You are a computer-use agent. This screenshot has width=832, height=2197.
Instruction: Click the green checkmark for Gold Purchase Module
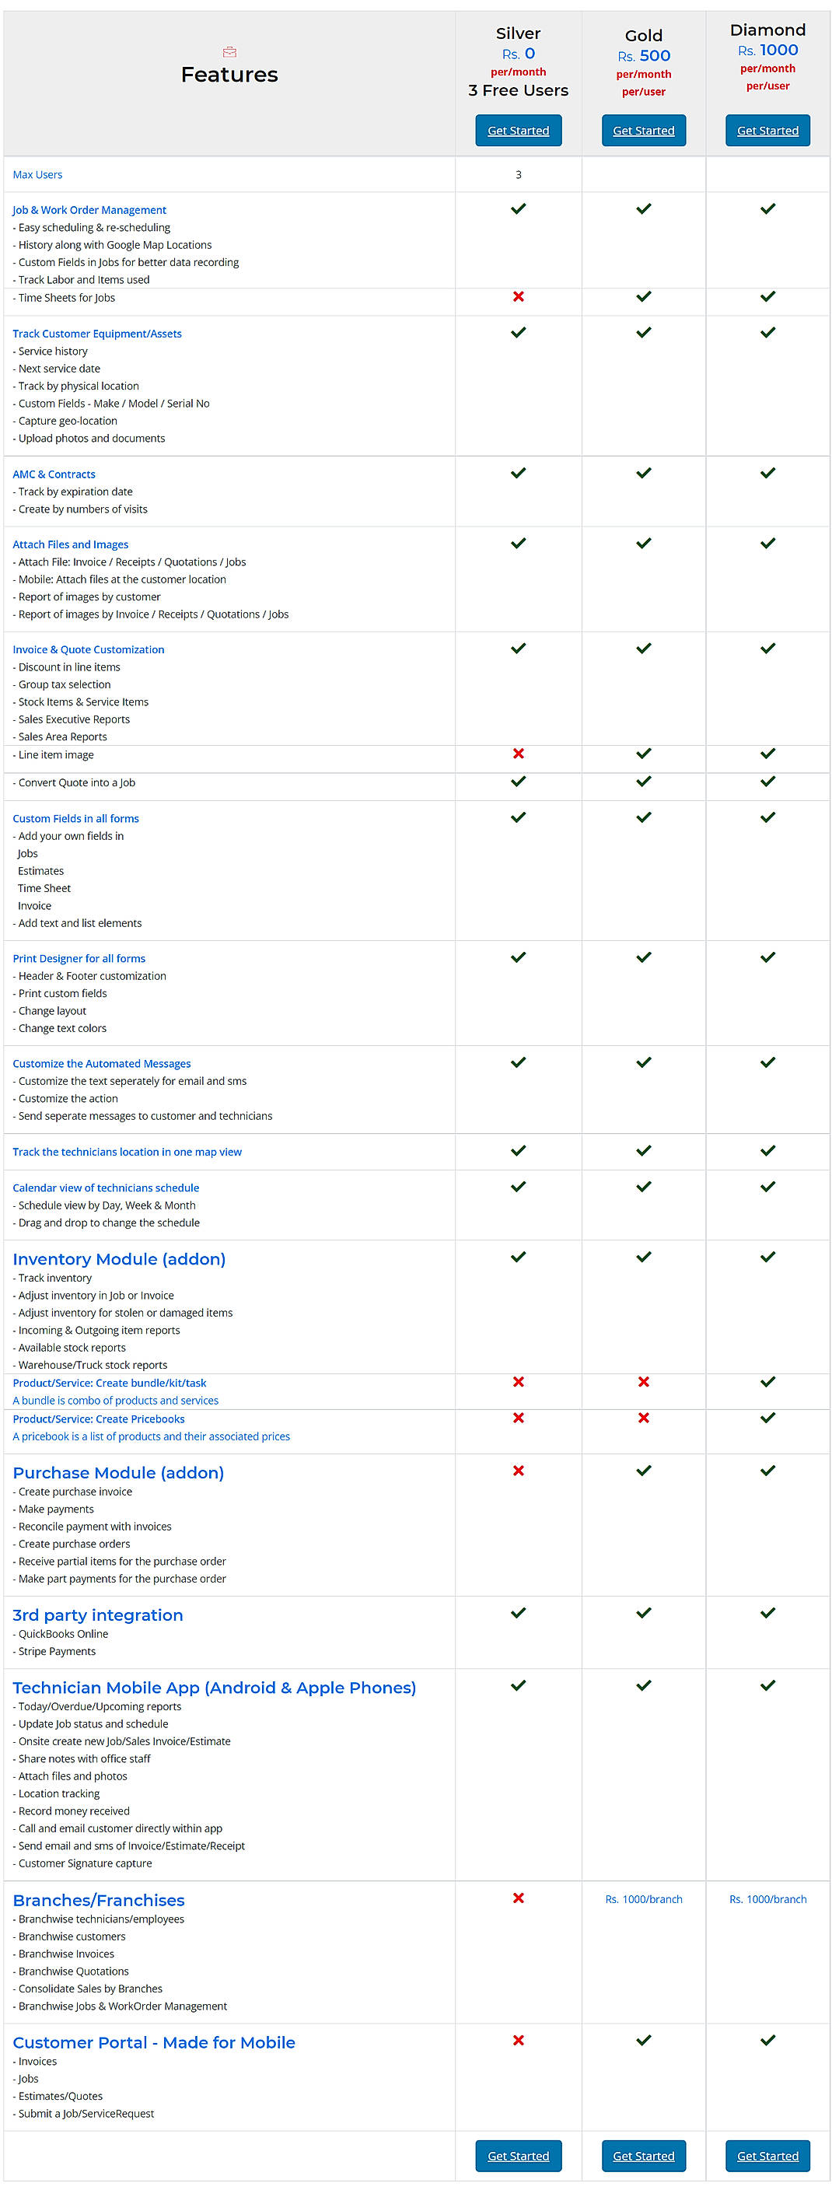[x=644, y=1470]
